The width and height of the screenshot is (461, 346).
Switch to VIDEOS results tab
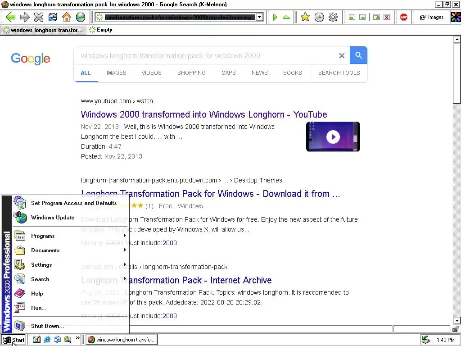151,73
